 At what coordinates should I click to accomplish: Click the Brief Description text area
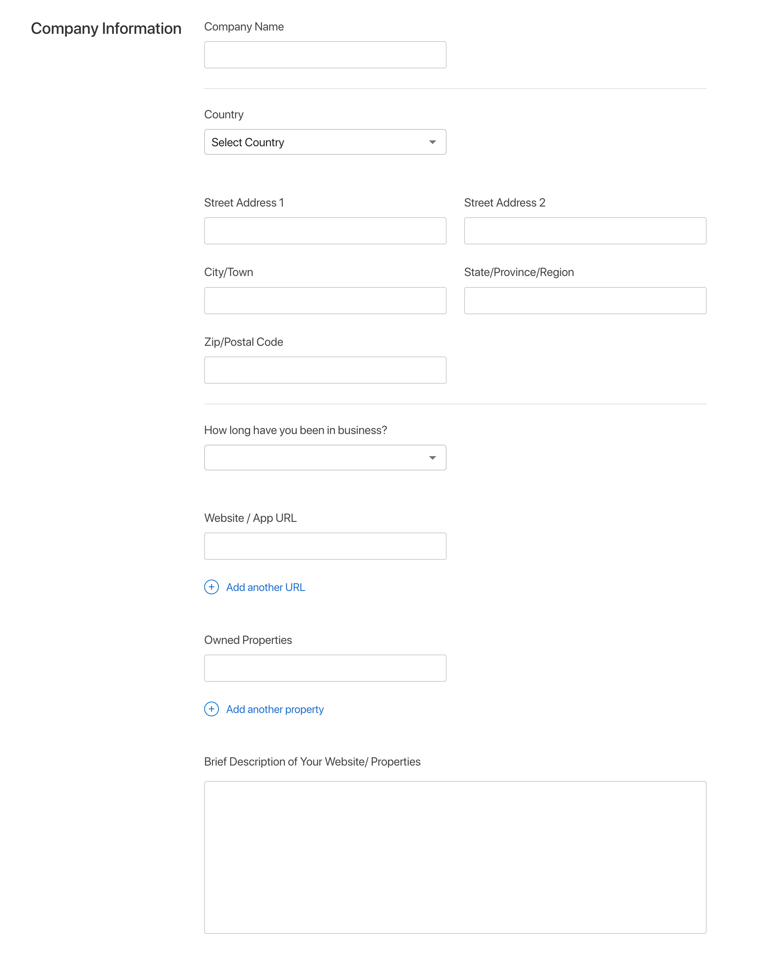tap(455, 857)
